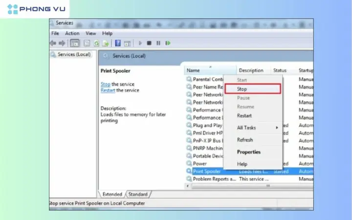This screenshot has height=220, width=352.
Task: Click the Restart the service link
Action: pyautogui.click(x=108, y=90)
